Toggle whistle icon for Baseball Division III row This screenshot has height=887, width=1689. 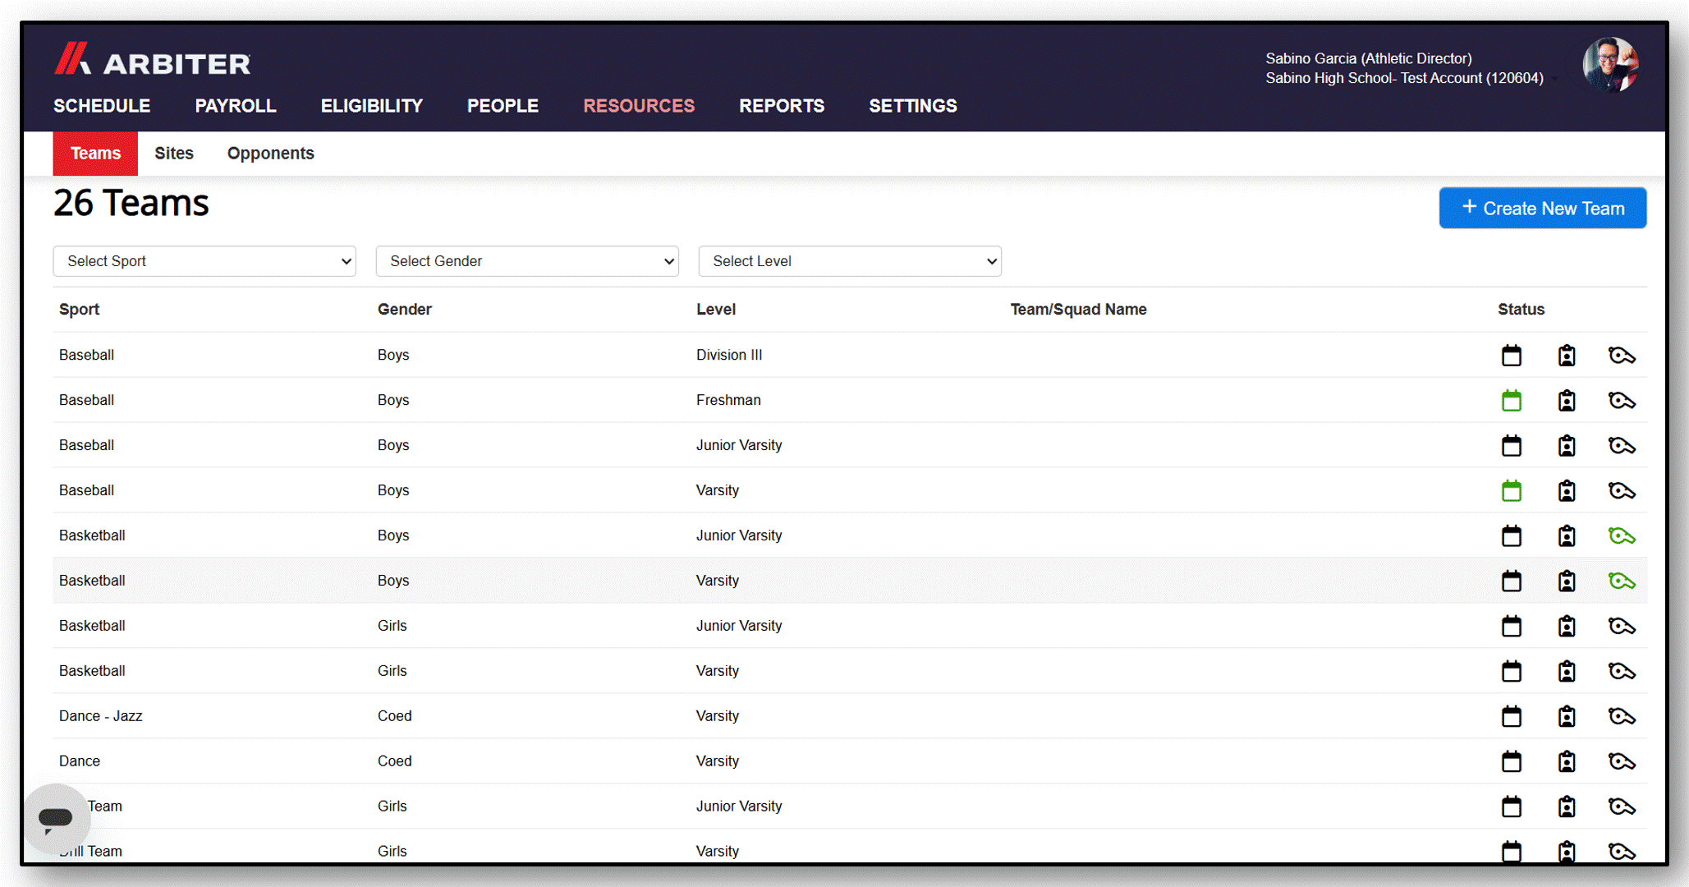[1622, 356]
